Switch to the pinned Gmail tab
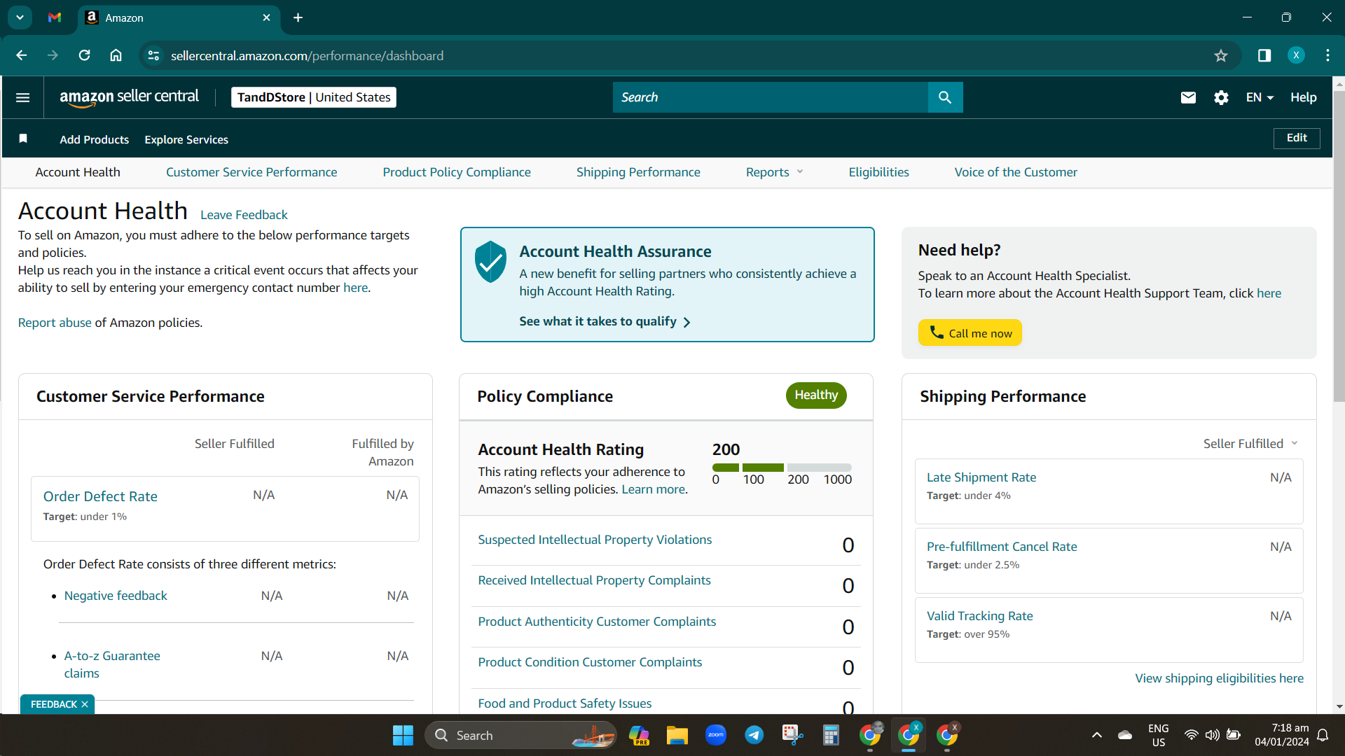The image size is (1345, 756). point(55,17)
